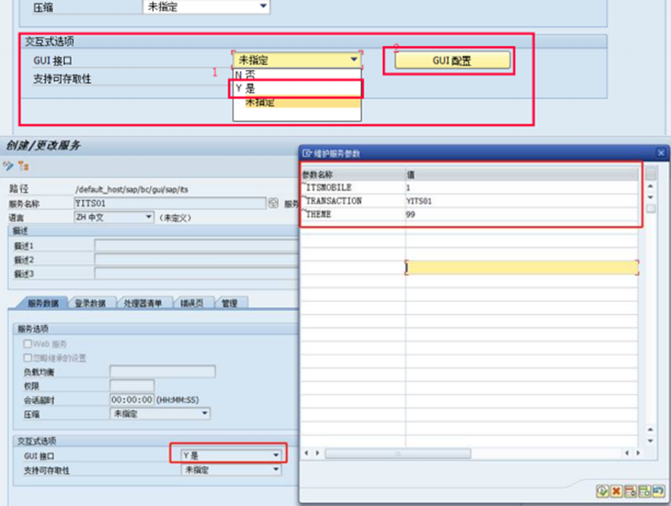Image resolution: width=671 pixels, height=506 pixels.
Task: Click the 负载均衡 input field
Action: tap(163, 371)
